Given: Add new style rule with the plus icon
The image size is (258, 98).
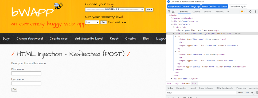Looking at the screenshot, I should click(252, 93).
